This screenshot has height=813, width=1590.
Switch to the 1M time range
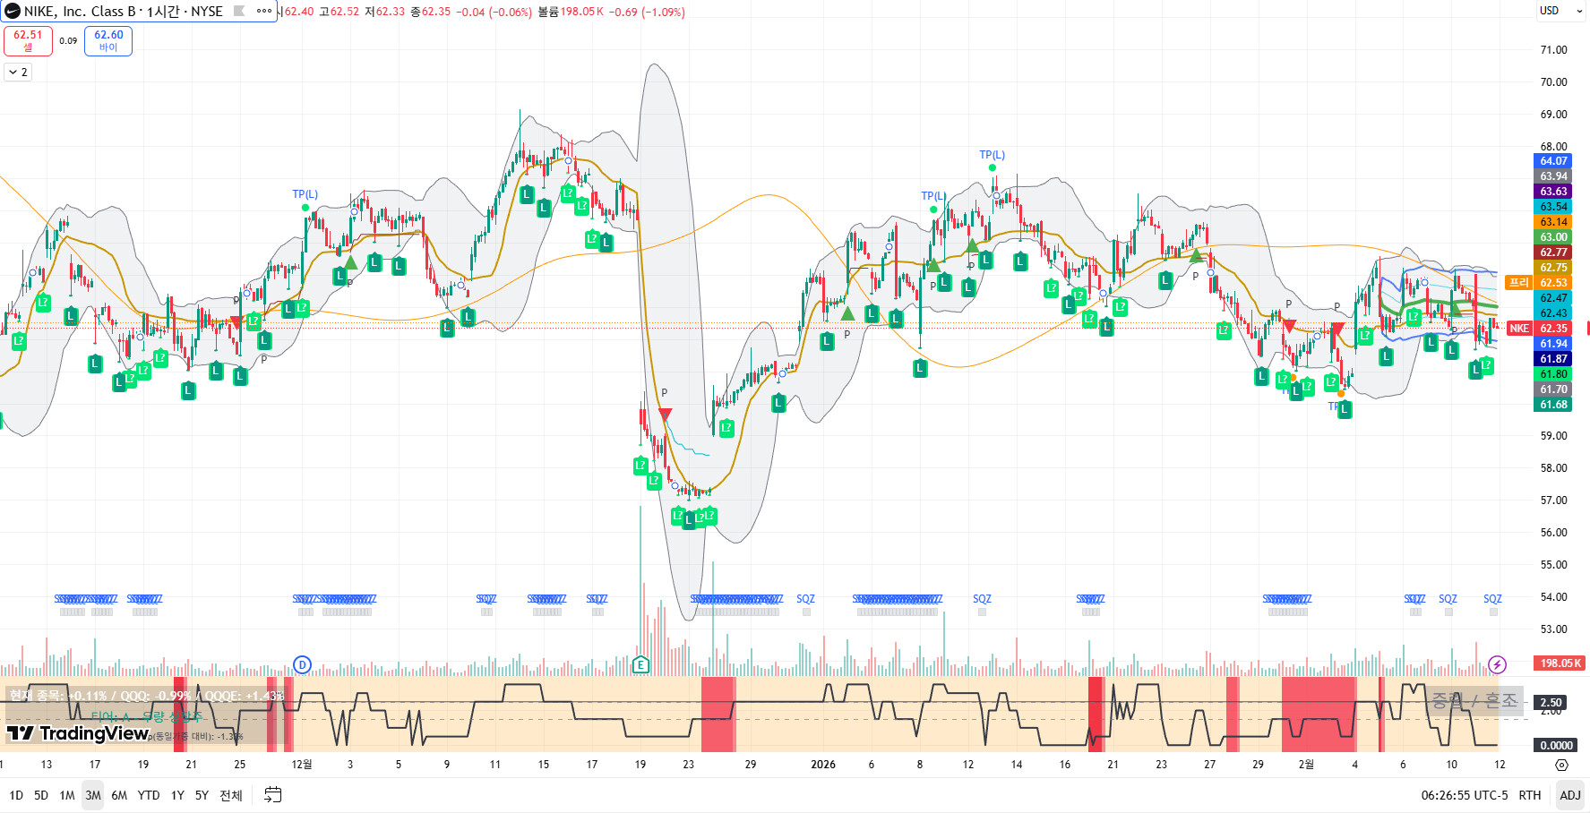(67, 795)
